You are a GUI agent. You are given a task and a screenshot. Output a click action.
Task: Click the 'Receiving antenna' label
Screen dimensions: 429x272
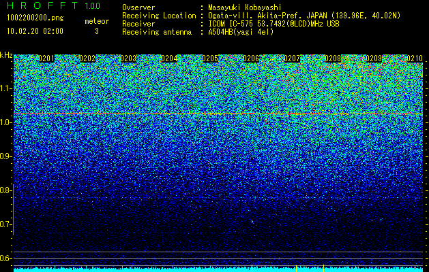(157, 32)
